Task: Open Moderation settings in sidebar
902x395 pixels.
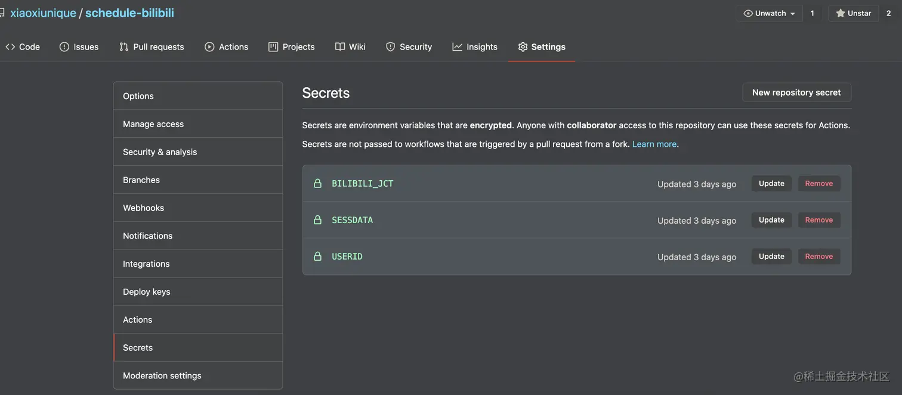Action: pyautogui.click(x=198, y=375)
